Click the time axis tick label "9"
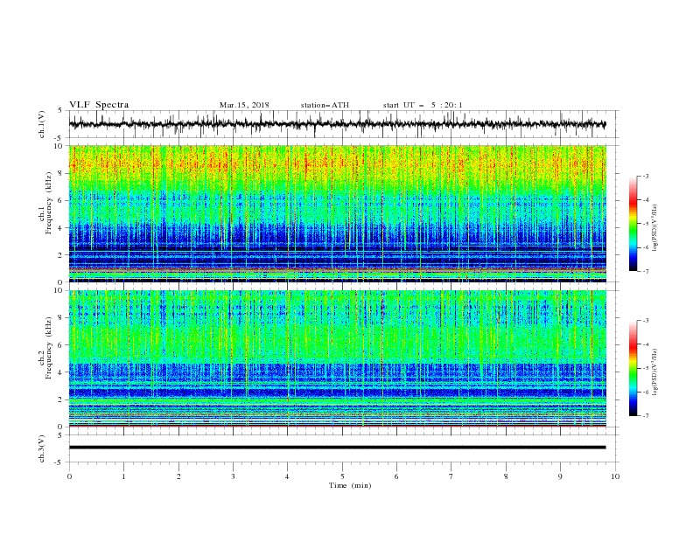 click(x=560, y=476)
